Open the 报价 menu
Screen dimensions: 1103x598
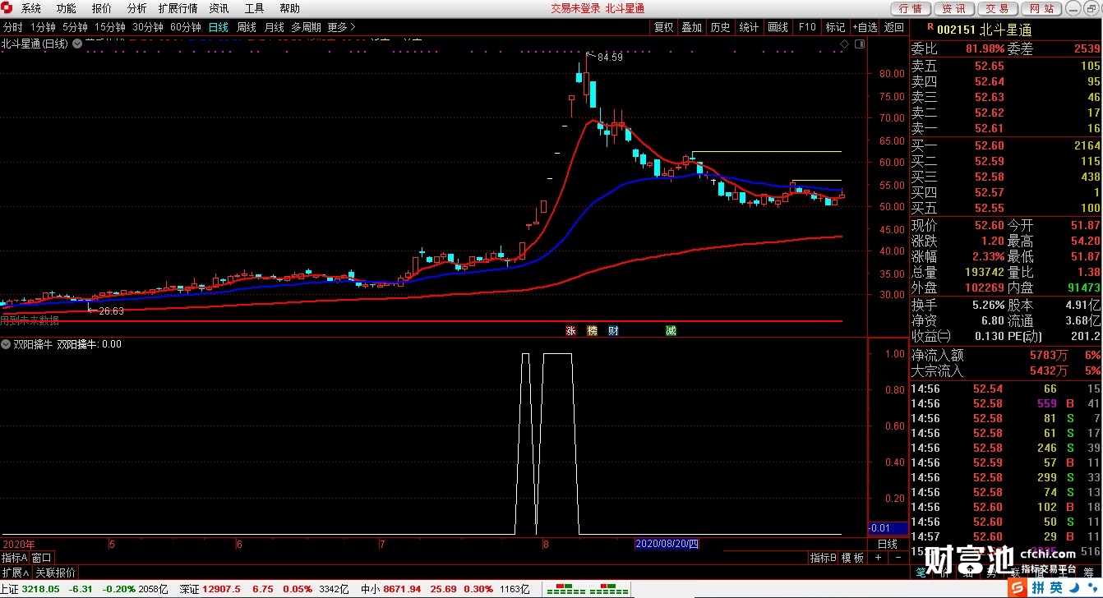pos(102,8)
